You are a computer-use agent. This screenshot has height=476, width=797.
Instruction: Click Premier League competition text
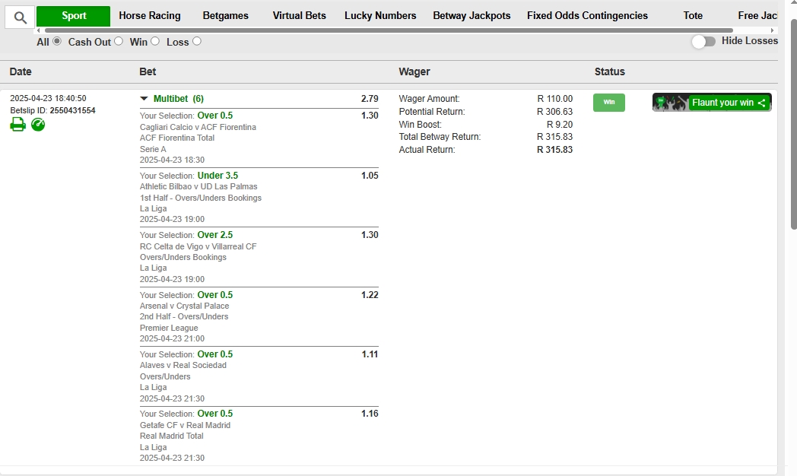[169, 328]
